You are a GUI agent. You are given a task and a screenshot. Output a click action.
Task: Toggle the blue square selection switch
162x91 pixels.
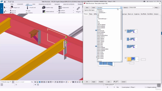[40, 82]
